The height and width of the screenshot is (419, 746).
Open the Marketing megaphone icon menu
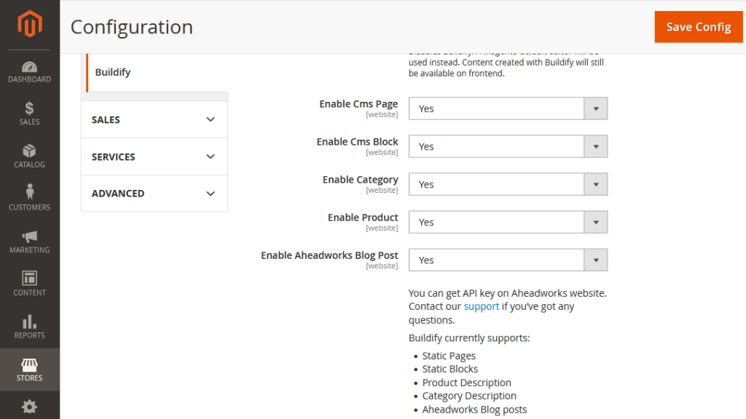29,242
